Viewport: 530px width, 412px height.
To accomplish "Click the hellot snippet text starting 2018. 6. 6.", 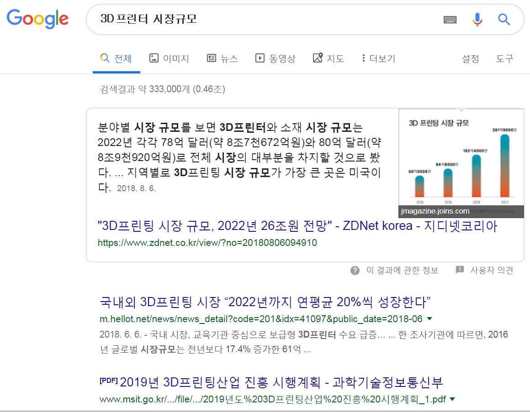I will pos(303,341).
